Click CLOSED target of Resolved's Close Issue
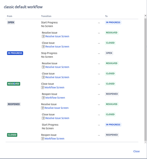This screenshot has height=159, width=147. 110,84
